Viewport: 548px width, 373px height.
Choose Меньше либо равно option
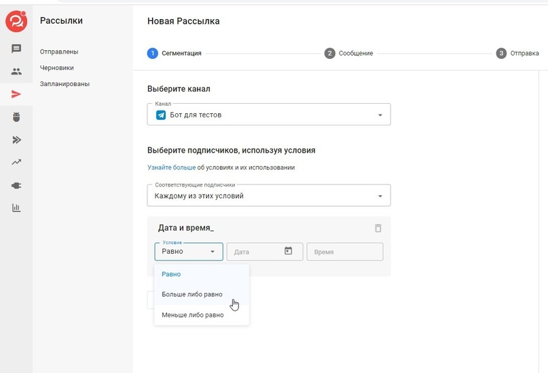[x=192, y=315]
